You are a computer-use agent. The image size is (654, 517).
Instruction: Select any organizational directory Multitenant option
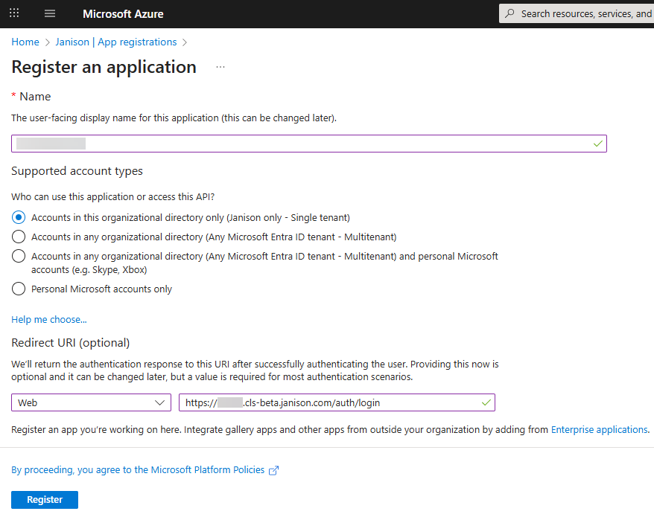(x=19, y=237)
